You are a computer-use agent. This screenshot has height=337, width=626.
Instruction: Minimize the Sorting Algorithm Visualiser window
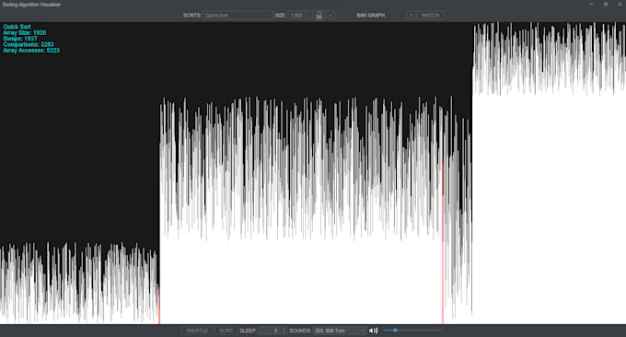pyautogui.click(x=591, y=5)
